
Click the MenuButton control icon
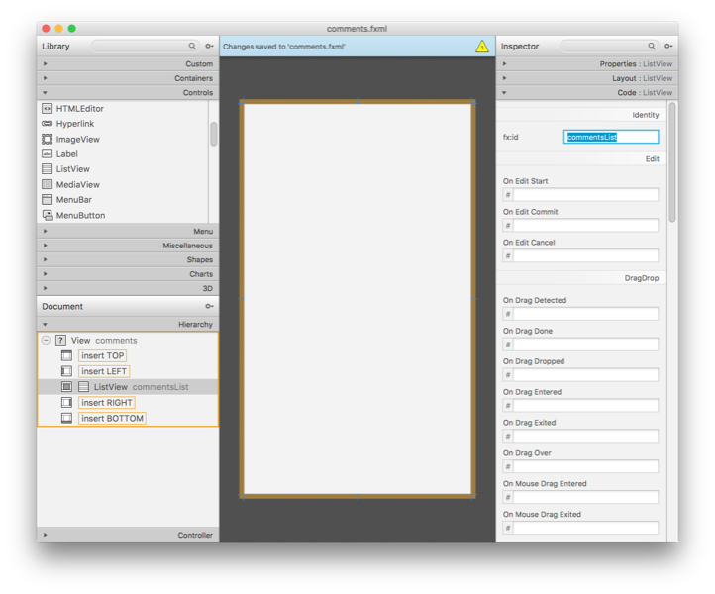[47, 215]
